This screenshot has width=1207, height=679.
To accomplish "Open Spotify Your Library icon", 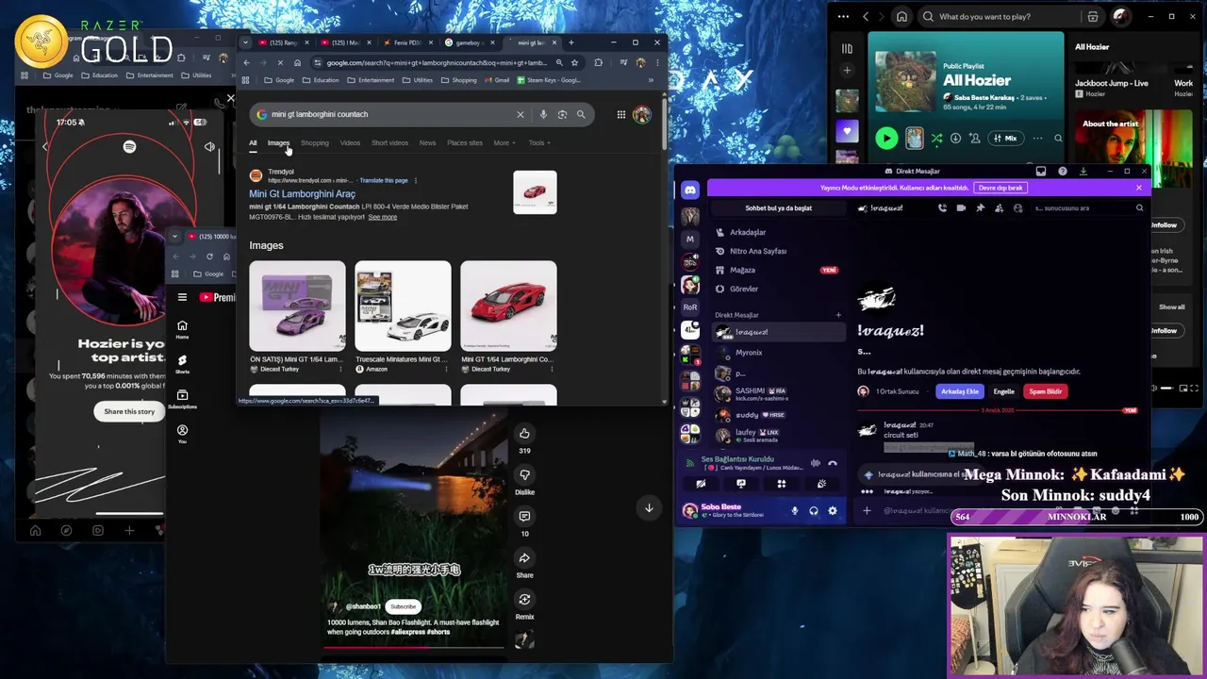I will pos(847,48).
